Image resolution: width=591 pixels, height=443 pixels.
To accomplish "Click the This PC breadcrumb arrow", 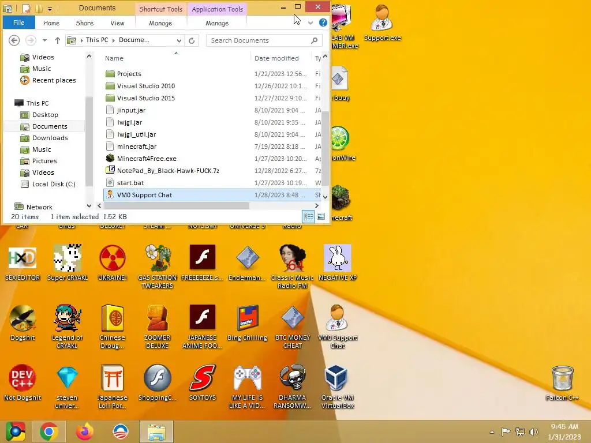I will pyautogui.click(x=113, y=40).
